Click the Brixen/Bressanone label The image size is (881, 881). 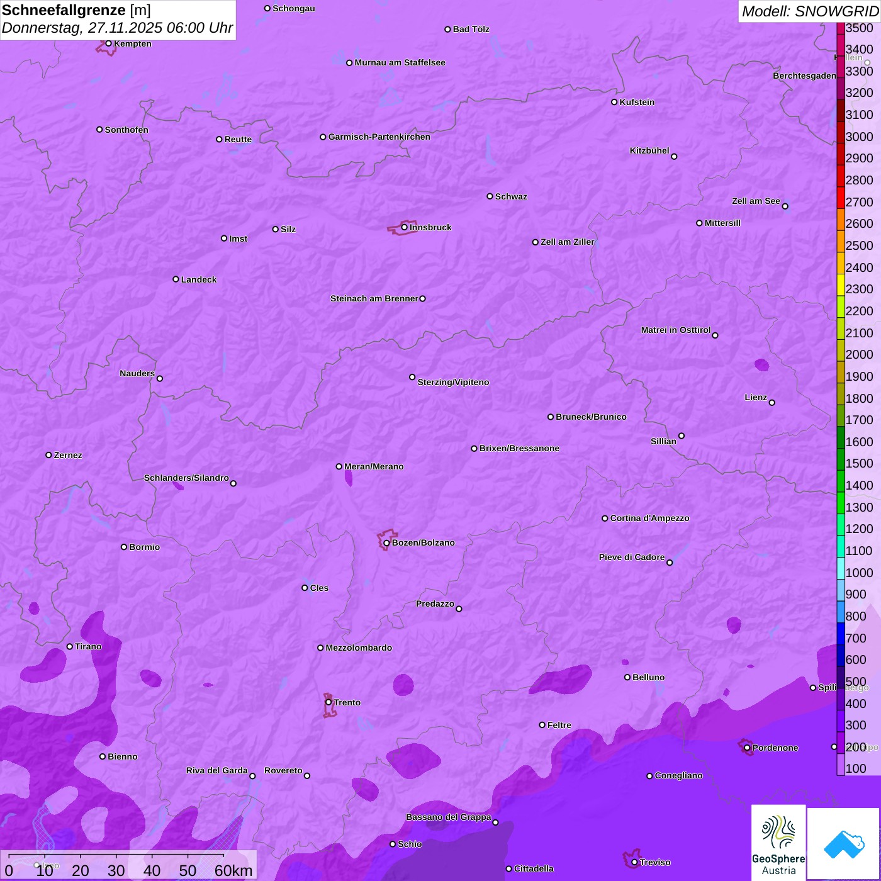coord(519,448)
